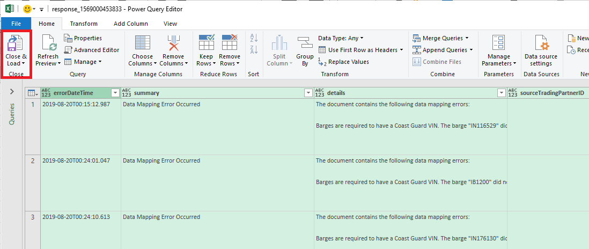Click the Split Column icon
This screenshot has height=249, width=589.
pos(279,43)
